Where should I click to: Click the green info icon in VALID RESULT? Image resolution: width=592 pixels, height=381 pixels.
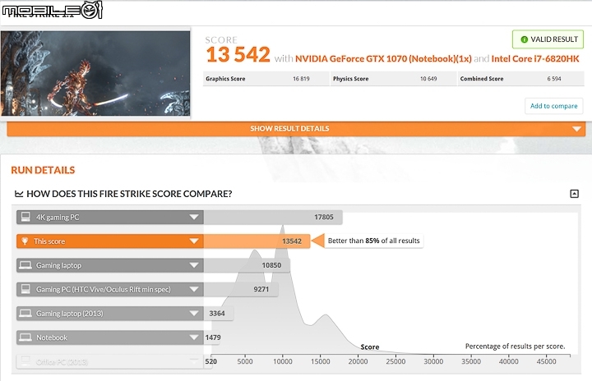524,39
